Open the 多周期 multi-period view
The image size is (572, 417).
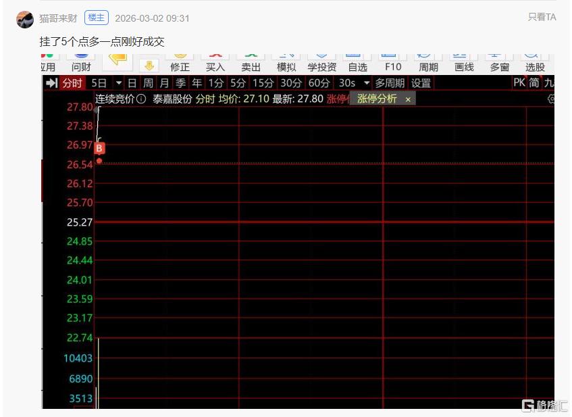[x=390, y=83]
